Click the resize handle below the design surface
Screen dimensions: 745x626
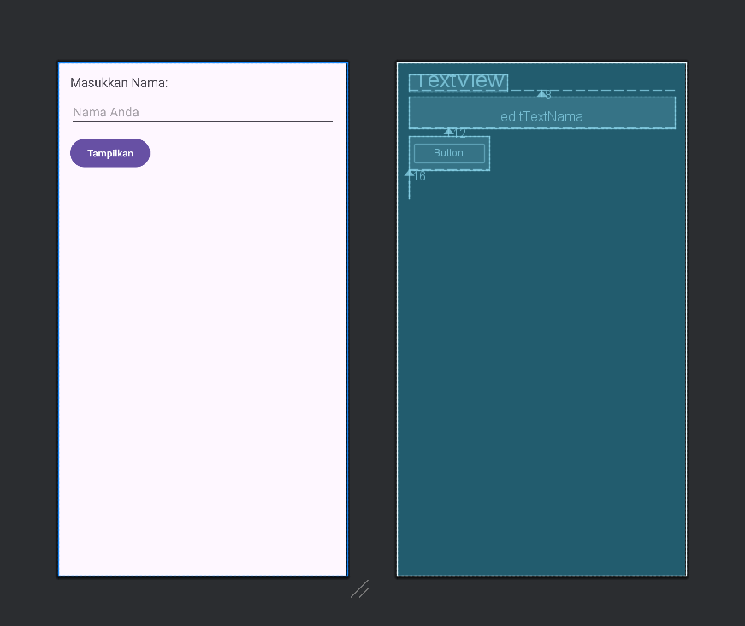[x=359, y=590]
